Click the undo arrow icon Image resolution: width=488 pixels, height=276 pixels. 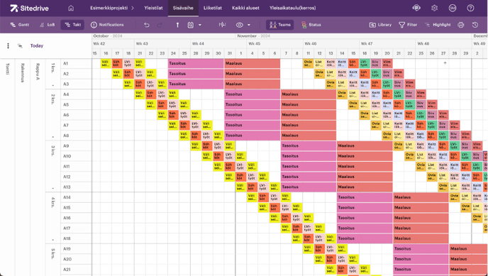[x=147, y=25]
